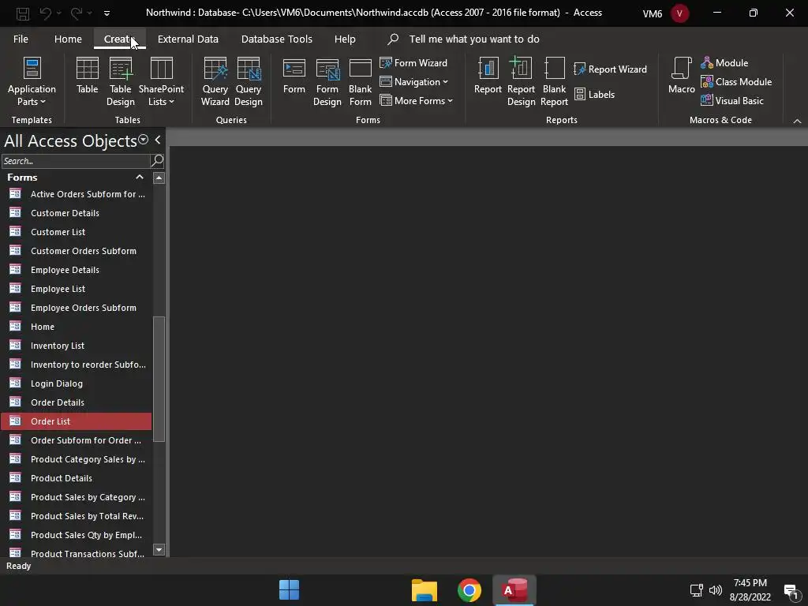This screenshot has width=808, height=606.
Task: Open the notification center icon
Action: (x=791, y=590)
